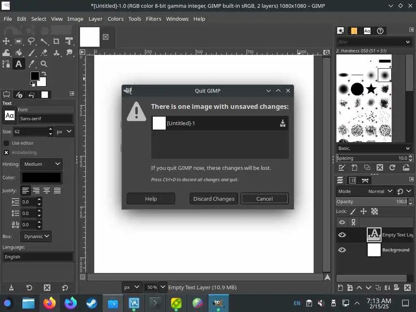Click Help in Quit GIMP dialog

click(151, 199)
